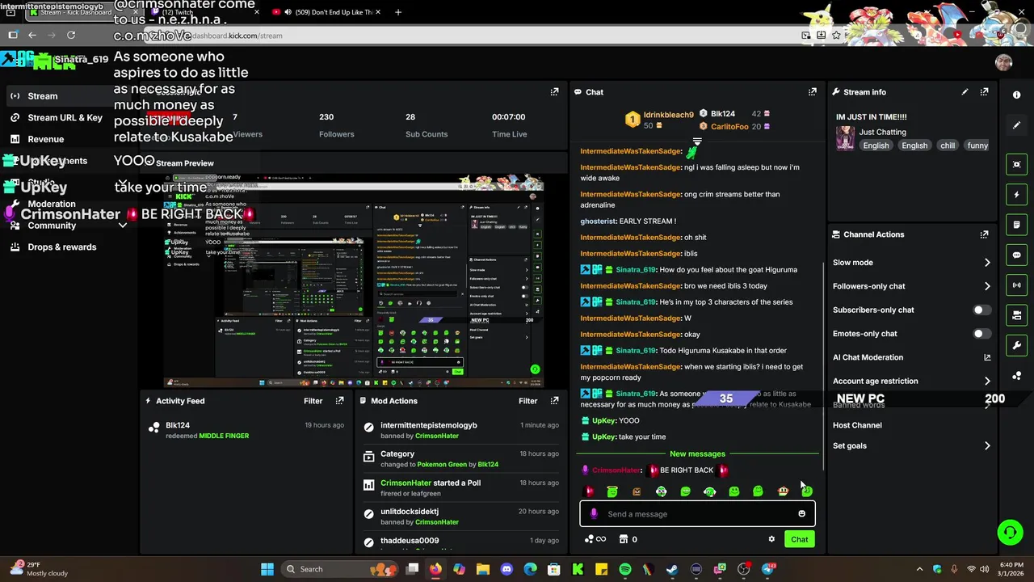Open the camera stream icon in right rail

click(1016, 315)
